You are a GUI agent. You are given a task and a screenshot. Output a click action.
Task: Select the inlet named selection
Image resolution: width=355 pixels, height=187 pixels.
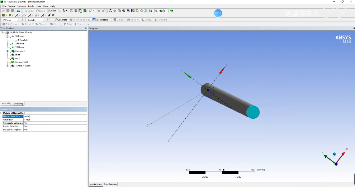coord(18,55)
